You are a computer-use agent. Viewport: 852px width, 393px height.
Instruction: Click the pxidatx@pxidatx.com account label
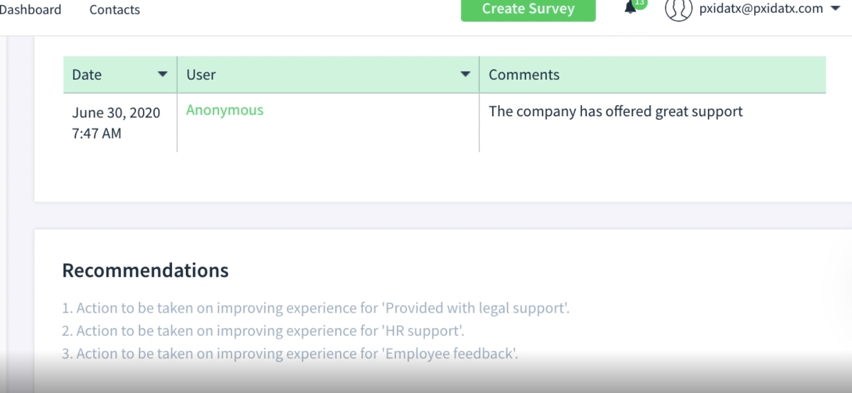pyautogui.click(x=761, y=9)
